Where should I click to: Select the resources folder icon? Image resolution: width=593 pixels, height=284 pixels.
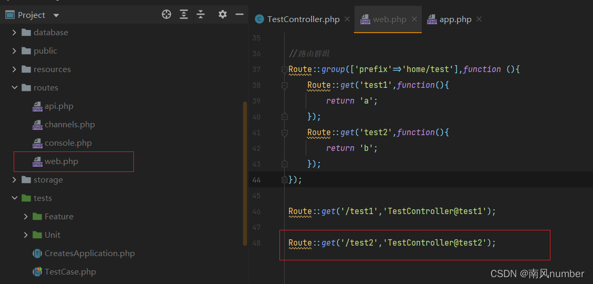point(26,69)
